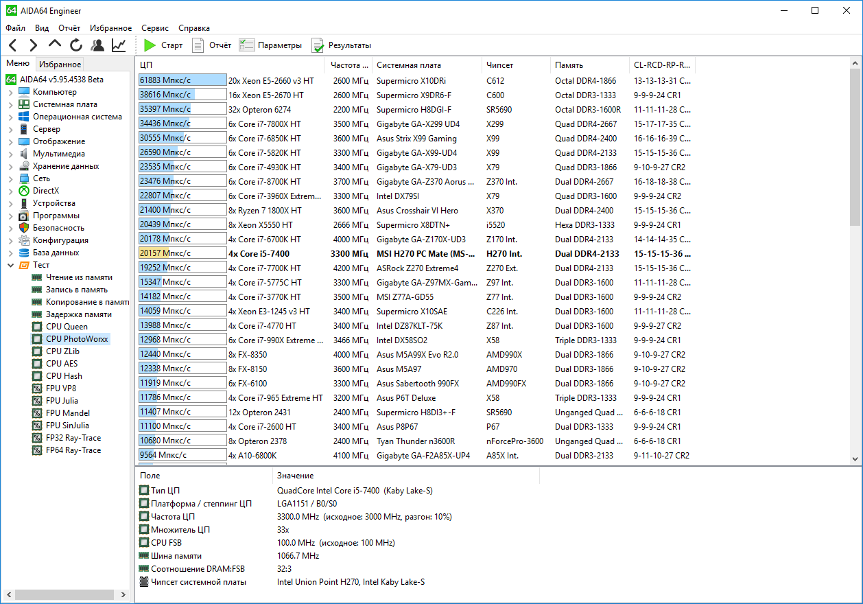The image size is (863, 604).
Task: Click the results list vertical scrollbar down arrow
Action: [855, 459]
